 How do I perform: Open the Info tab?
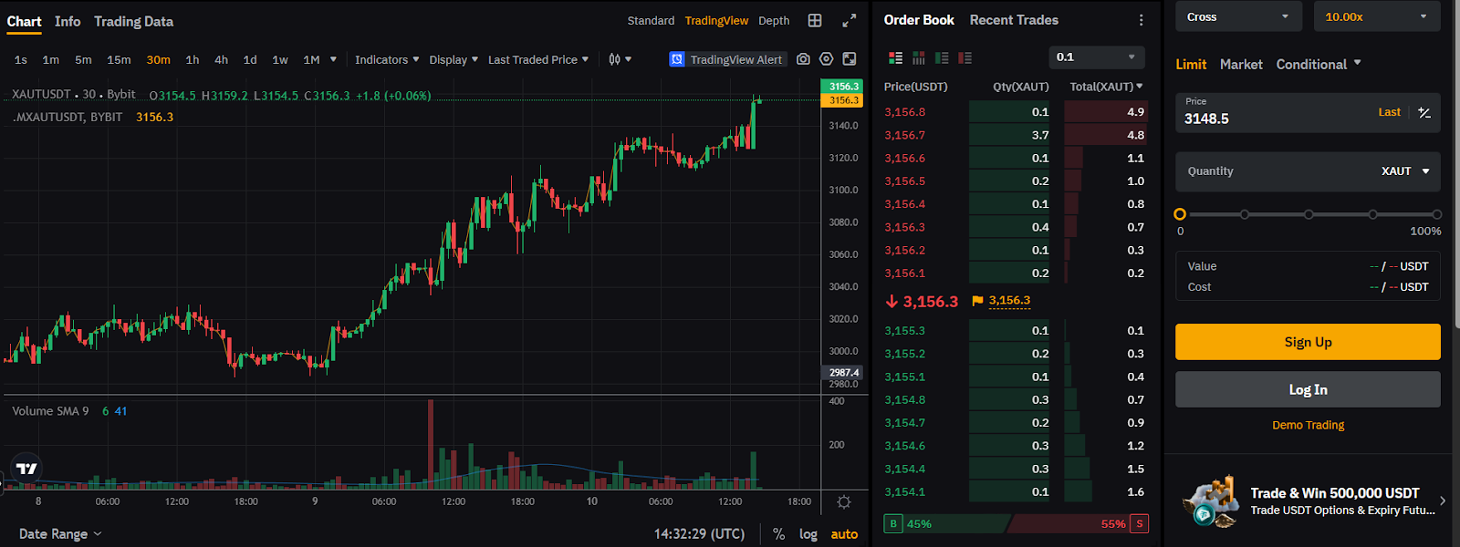point(68,21)
